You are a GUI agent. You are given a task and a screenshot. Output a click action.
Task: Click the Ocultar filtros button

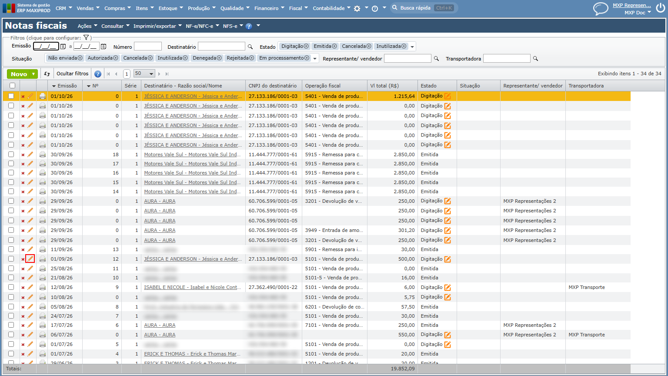point(73,74)
